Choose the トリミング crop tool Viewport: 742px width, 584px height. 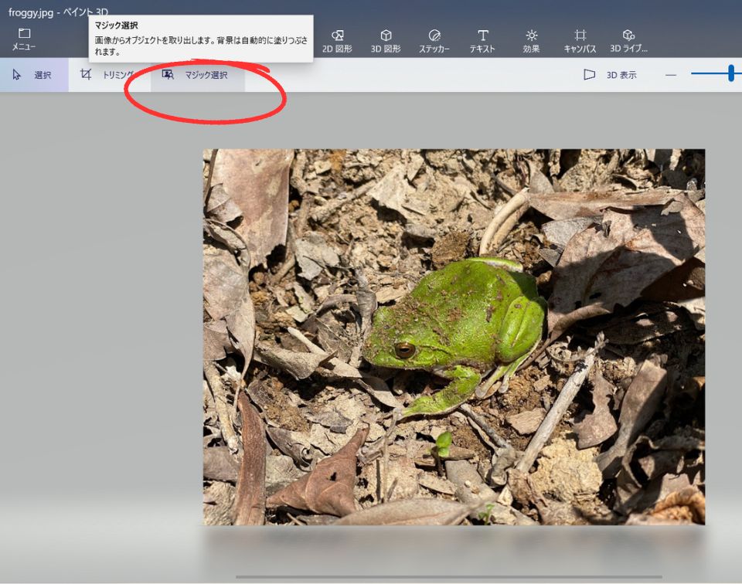click(x=110, y=75)
